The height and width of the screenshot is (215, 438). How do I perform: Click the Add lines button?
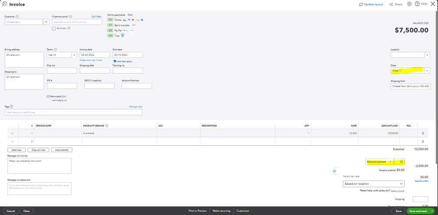coord(17,150)
